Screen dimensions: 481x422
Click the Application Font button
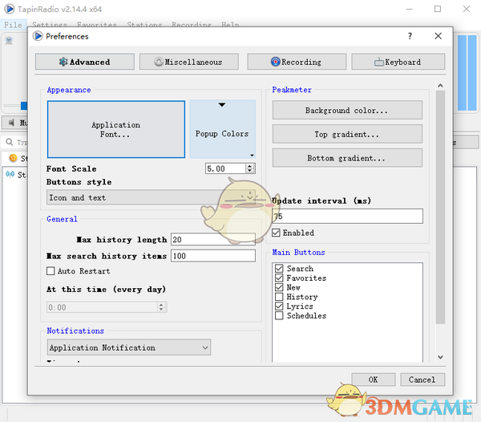116,129
